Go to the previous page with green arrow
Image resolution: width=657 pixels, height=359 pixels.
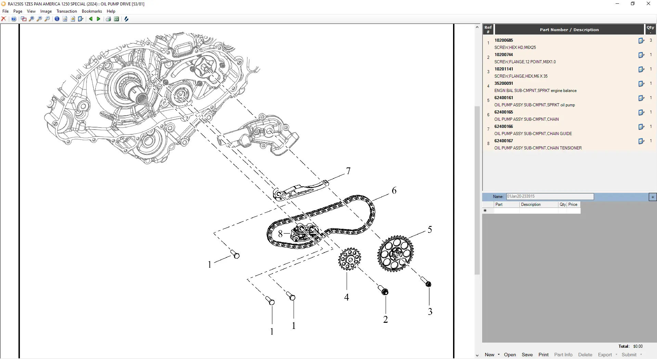[91, 19]
